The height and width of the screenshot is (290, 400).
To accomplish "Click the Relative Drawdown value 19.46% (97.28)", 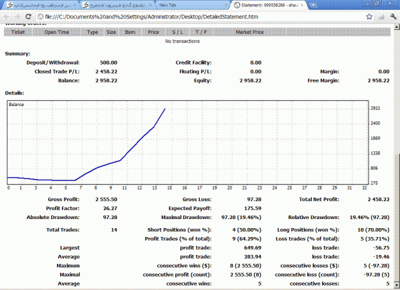I will pos(369,217).
